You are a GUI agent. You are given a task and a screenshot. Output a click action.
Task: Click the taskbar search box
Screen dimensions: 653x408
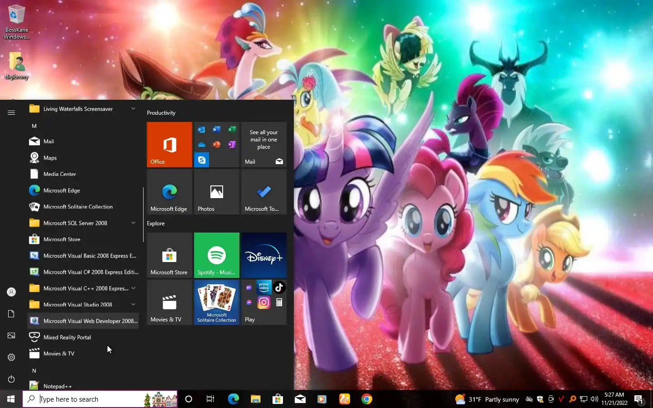[x=100, y=399]
